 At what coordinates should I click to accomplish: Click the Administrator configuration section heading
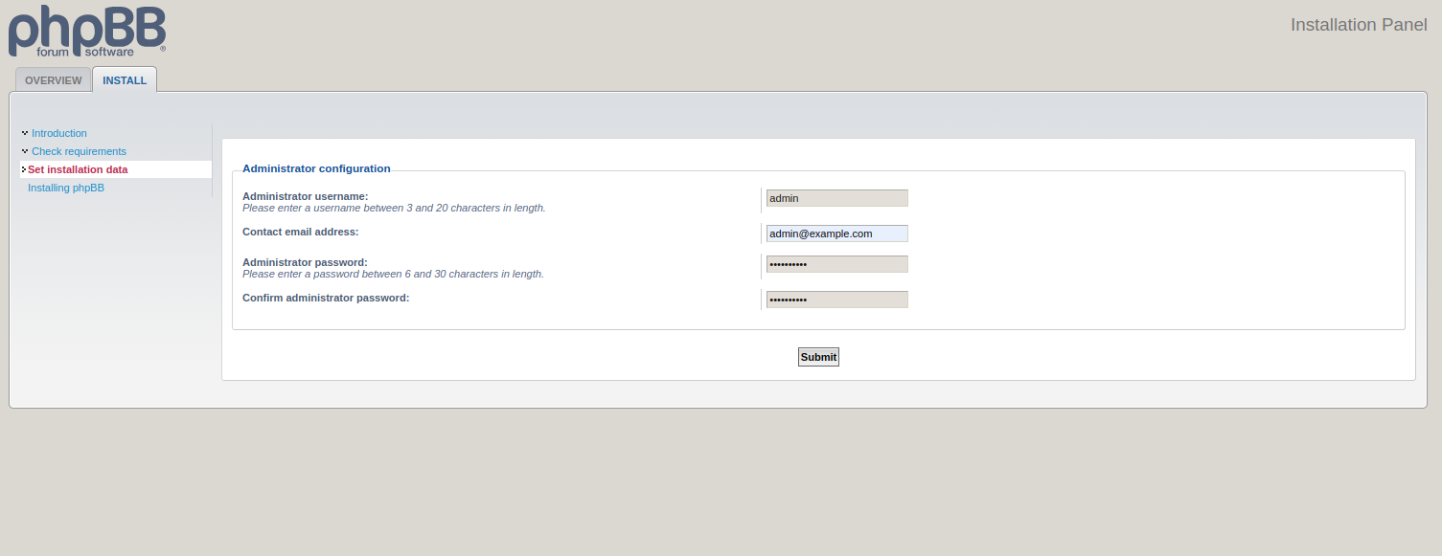(316, 168)
